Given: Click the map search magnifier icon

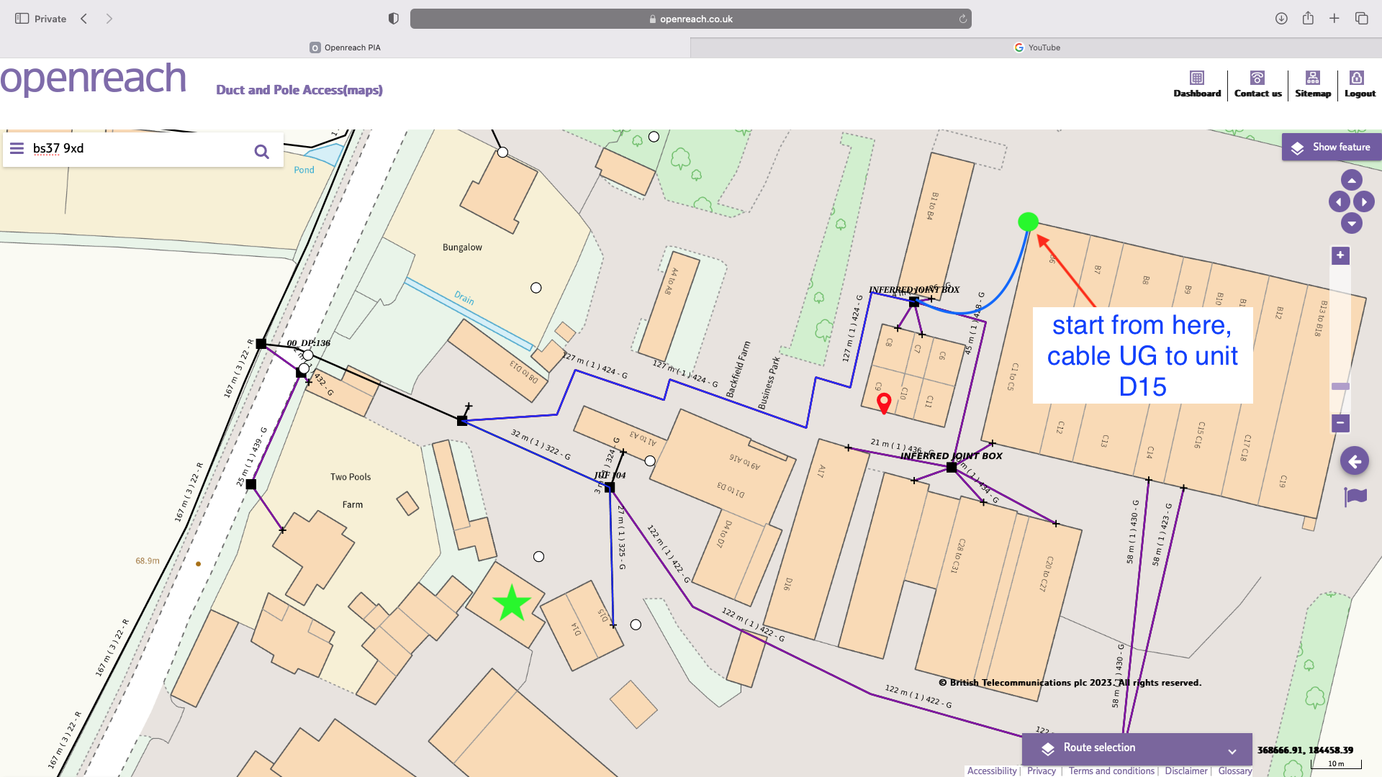Looking at the screenshot, I should (261, 151).
